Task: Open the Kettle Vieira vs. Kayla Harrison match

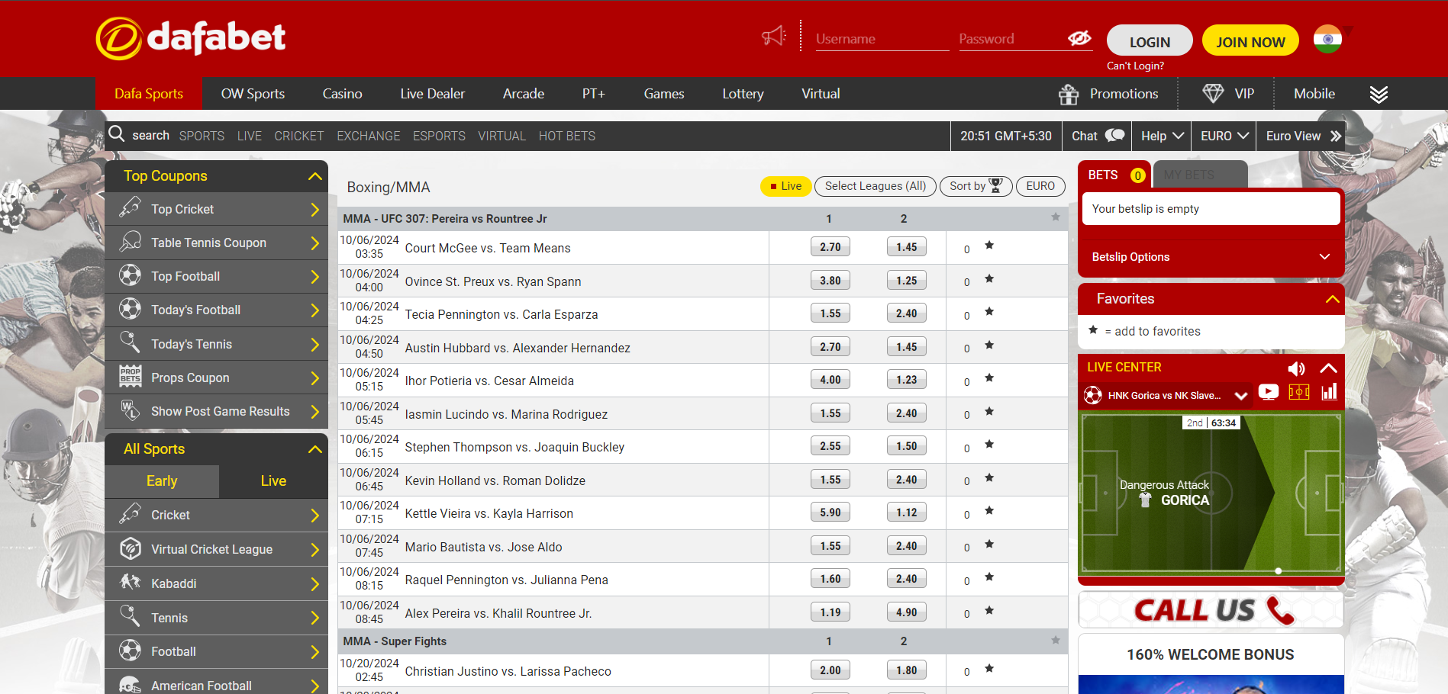Action: tap(489, 514)
